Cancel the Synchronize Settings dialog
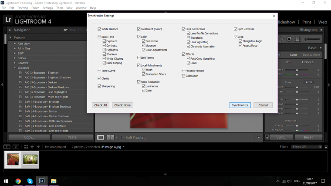This screenshot has width=331, height=186. point(263,105)
